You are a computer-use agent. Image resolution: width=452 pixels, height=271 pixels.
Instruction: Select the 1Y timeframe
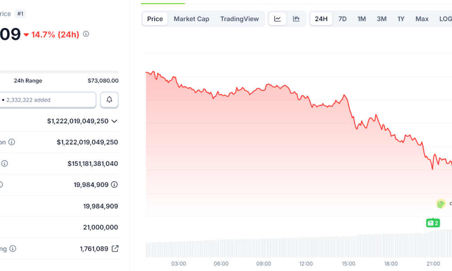[x=400, y=19]
